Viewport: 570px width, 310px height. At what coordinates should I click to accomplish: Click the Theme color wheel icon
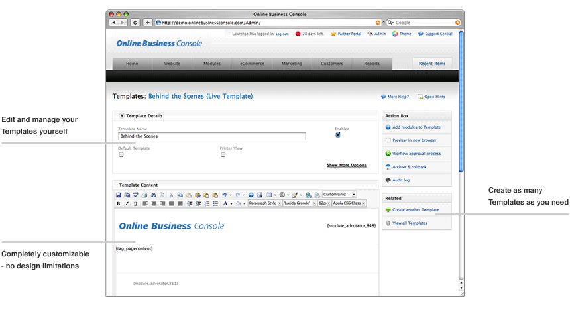pyautogui.click(x=395, y=34)
